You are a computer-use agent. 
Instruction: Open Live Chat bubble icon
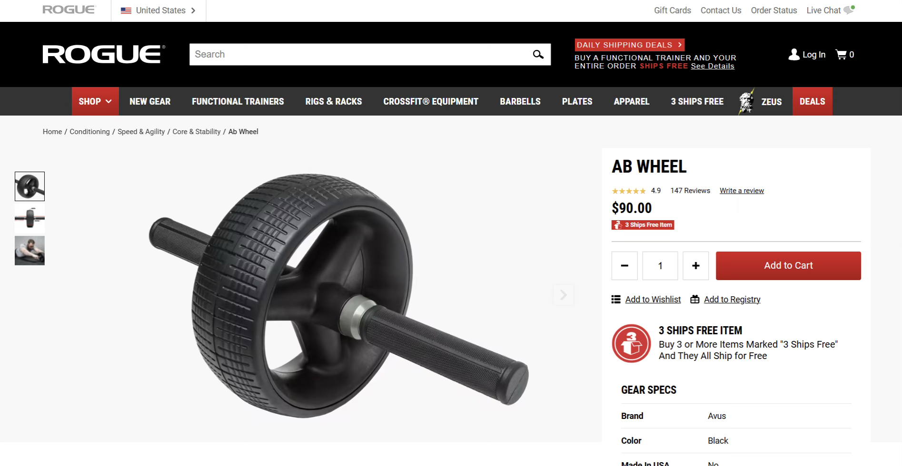(849, 10)
